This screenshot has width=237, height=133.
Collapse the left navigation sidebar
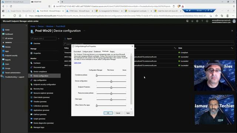pos(26,26)
